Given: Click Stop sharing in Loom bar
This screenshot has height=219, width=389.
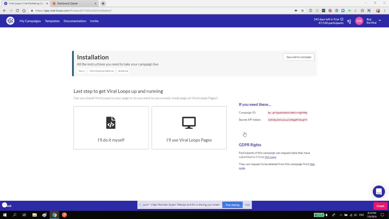Looking at the screenshot, I should (232, 205).
